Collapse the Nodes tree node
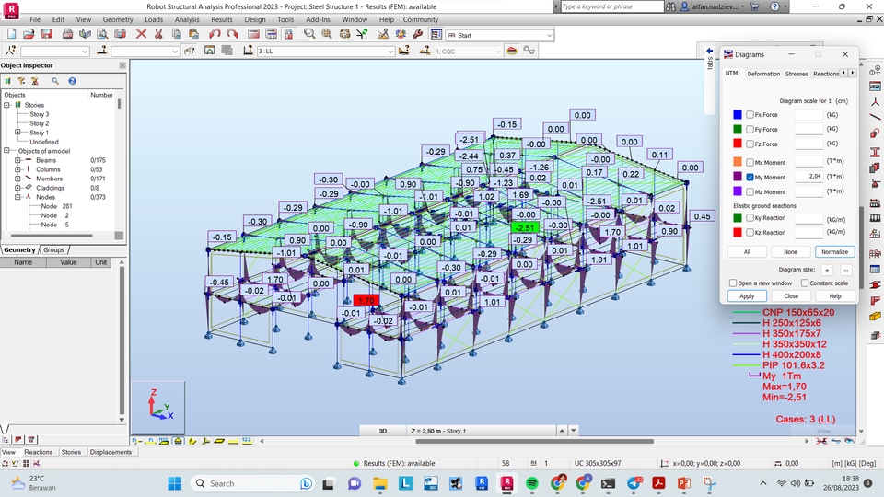Viewport: 884px width, 497px height. click(17, 197)
